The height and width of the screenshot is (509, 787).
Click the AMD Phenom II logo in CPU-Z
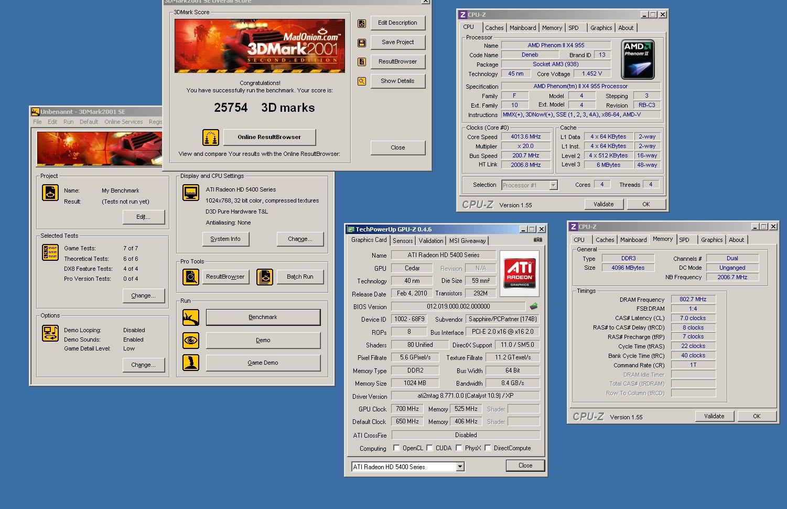[638, 59]
